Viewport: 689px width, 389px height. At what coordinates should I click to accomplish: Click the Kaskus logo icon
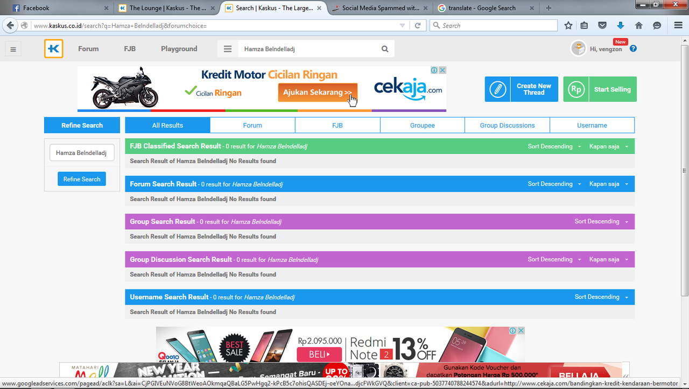tap(54, 48)
